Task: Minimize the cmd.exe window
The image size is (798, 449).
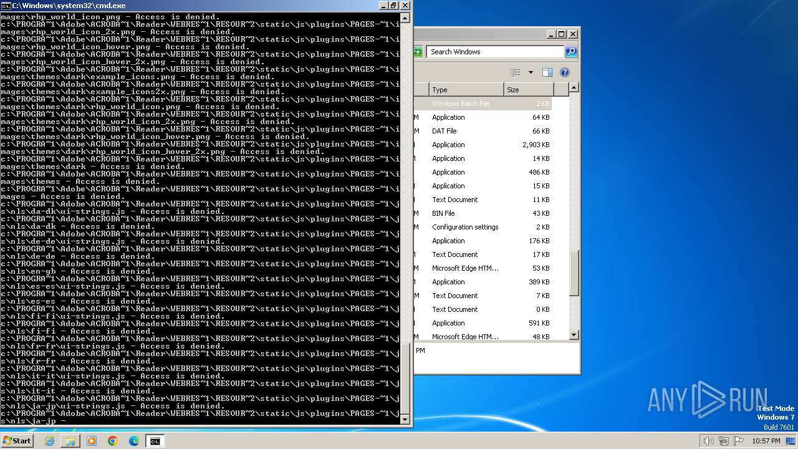Action: tap(383, 6)
